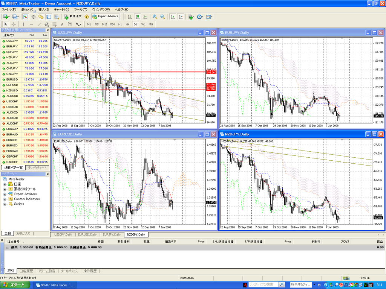Expand the Scripts tree node
Viewport: 386px width, 289px height.
coord(5,204)
